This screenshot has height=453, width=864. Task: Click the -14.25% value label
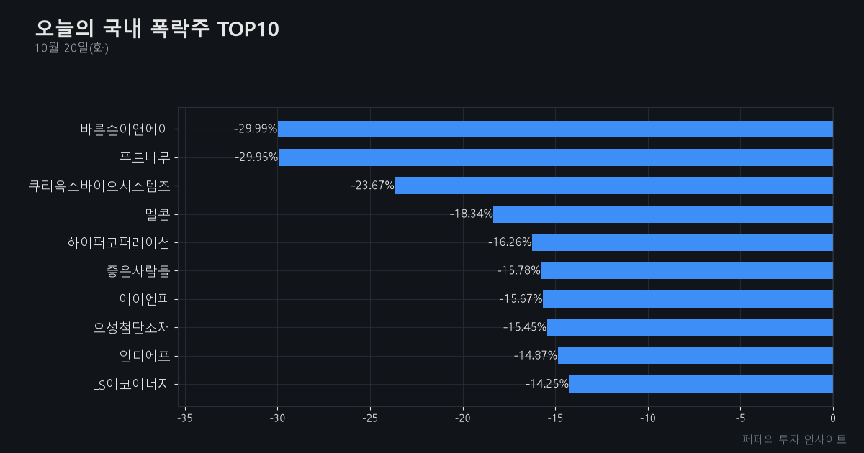coord(546,384)
